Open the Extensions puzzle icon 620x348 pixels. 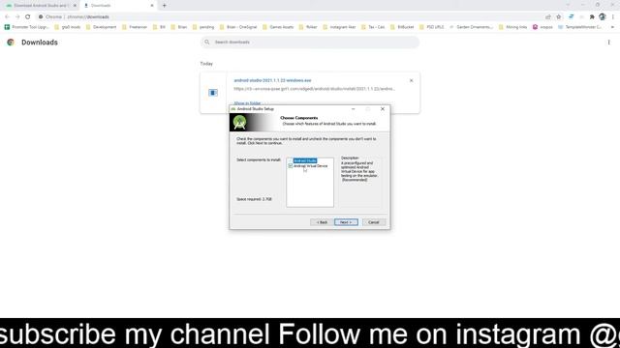tap(592, 17)
